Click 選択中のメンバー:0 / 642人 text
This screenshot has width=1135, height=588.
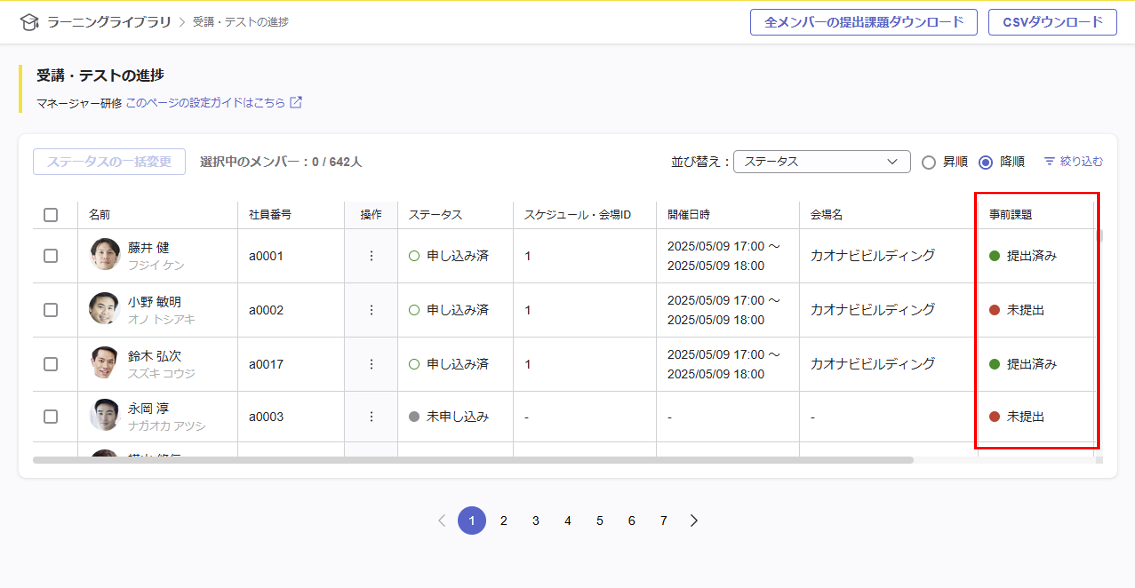click(x=281, y=162)
